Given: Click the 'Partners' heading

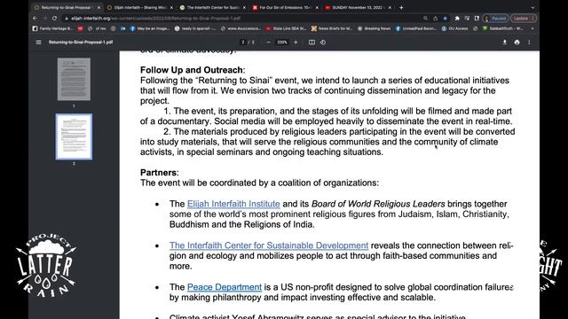Looking at the screenshot, I should pyautogui.click(x=158, y=173).
